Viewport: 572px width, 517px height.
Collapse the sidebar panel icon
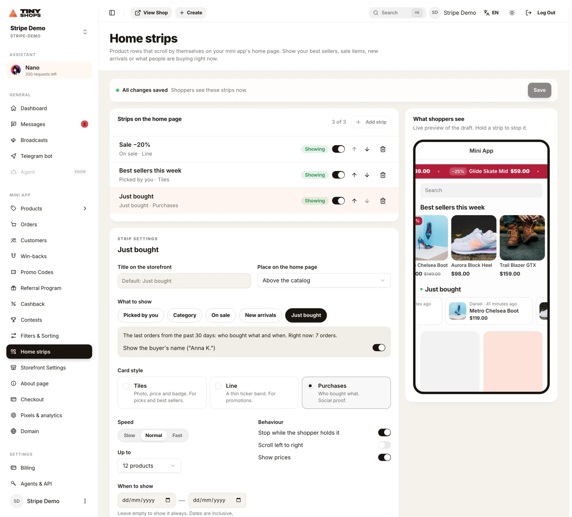pos(112,13)
